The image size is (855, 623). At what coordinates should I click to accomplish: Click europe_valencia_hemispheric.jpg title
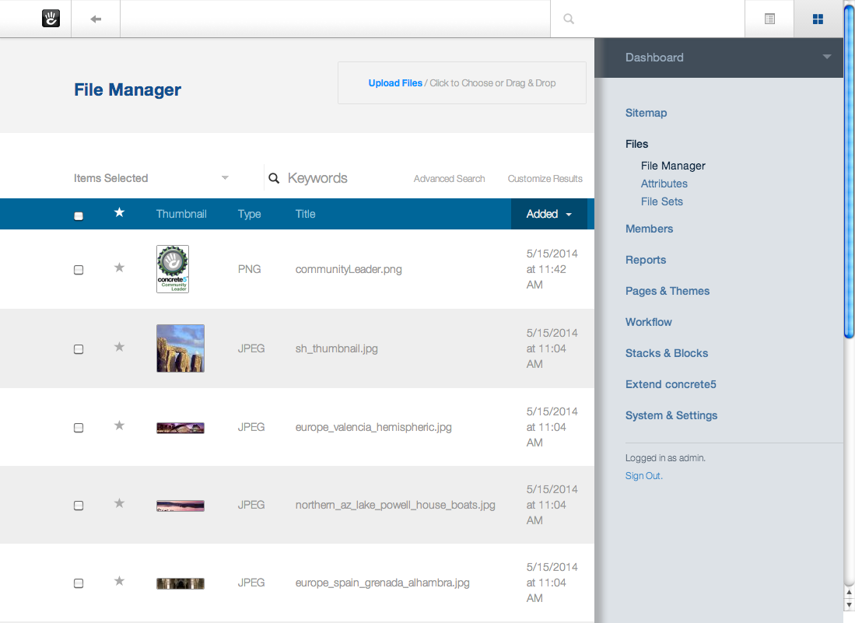[373, 427]
